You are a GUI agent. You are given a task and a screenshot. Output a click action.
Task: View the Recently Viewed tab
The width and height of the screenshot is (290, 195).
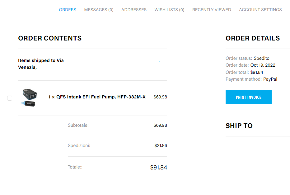point(212,10)
